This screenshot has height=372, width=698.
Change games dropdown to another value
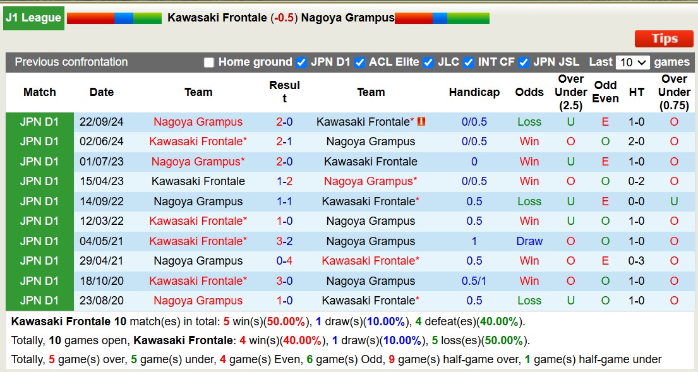[x=633, y=62]
